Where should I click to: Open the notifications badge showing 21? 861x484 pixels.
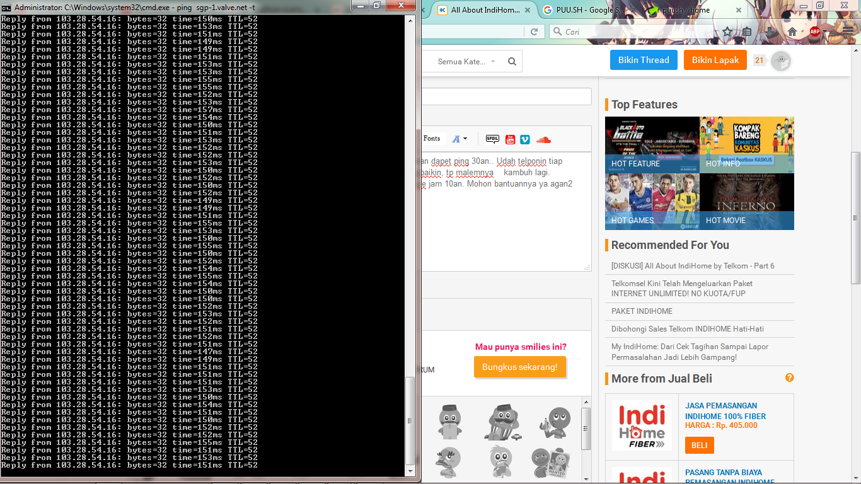tap(759, 60)
